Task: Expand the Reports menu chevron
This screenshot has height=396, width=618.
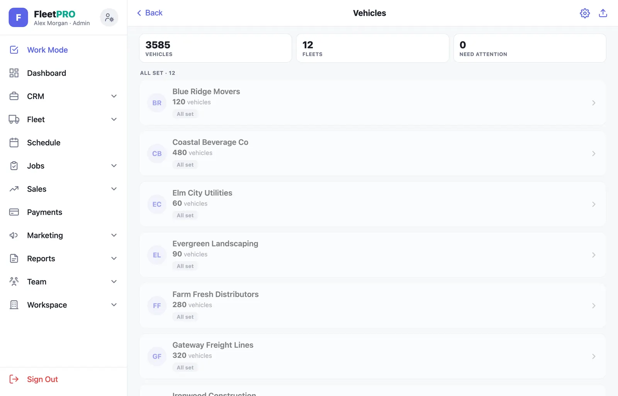Action: pos(114,258)
